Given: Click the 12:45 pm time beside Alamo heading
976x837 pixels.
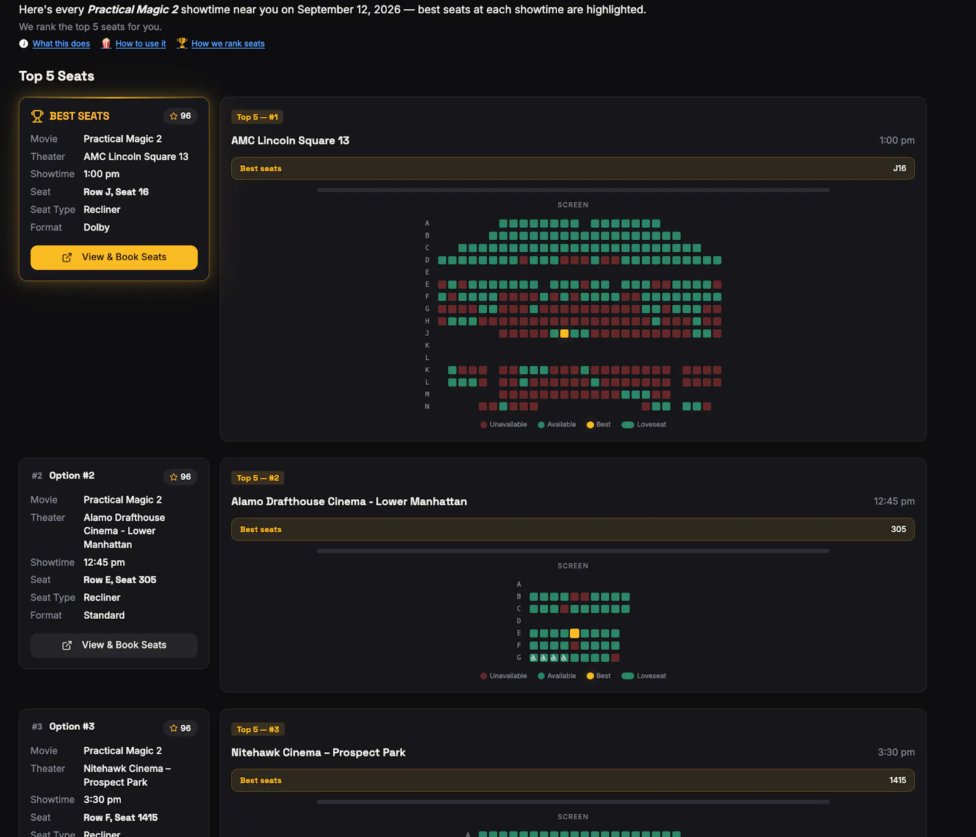Looking at the screenshot, I should (894, 501).
